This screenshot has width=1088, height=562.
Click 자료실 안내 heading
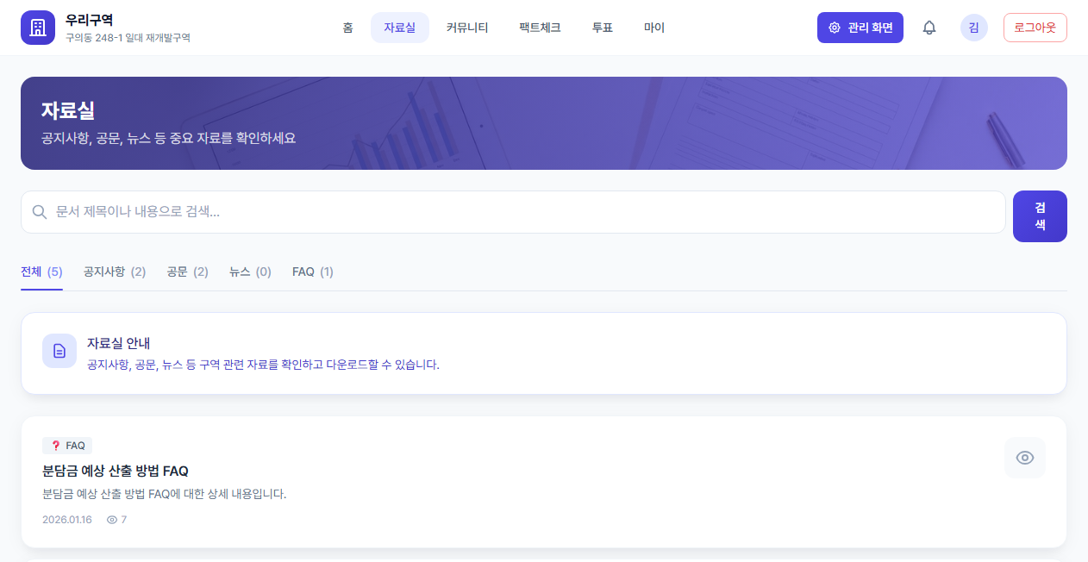(x=119, y=343)
